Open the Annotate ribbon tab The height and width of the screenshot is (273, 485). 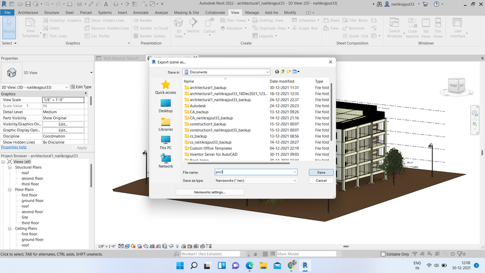click(x=141, y=12)
